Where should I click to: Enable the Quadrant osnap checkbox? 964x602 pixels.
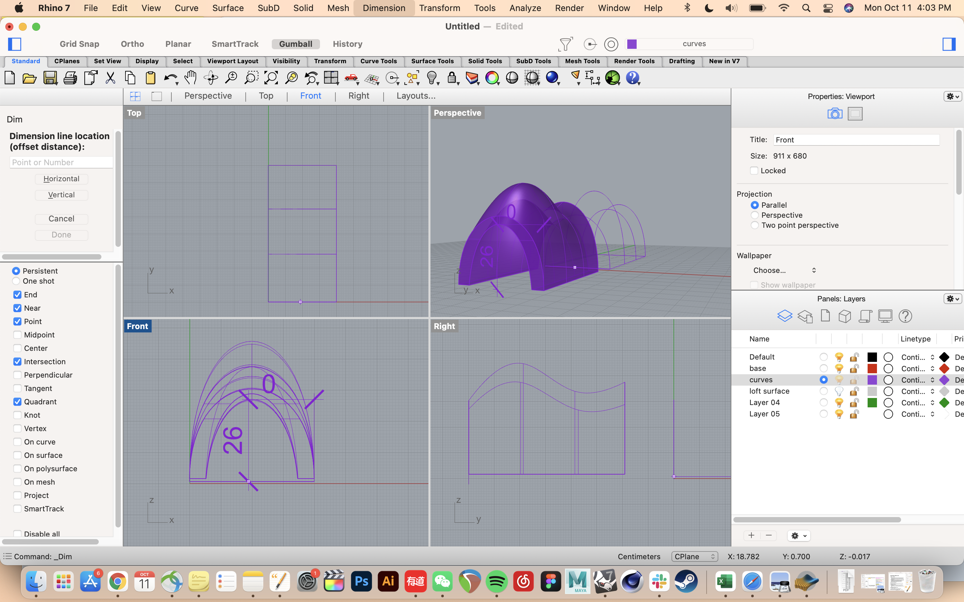tap(17, 402)
